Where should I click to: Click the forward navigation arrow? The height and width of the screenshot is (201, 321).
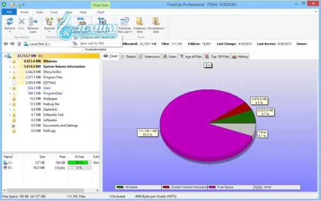12,44
